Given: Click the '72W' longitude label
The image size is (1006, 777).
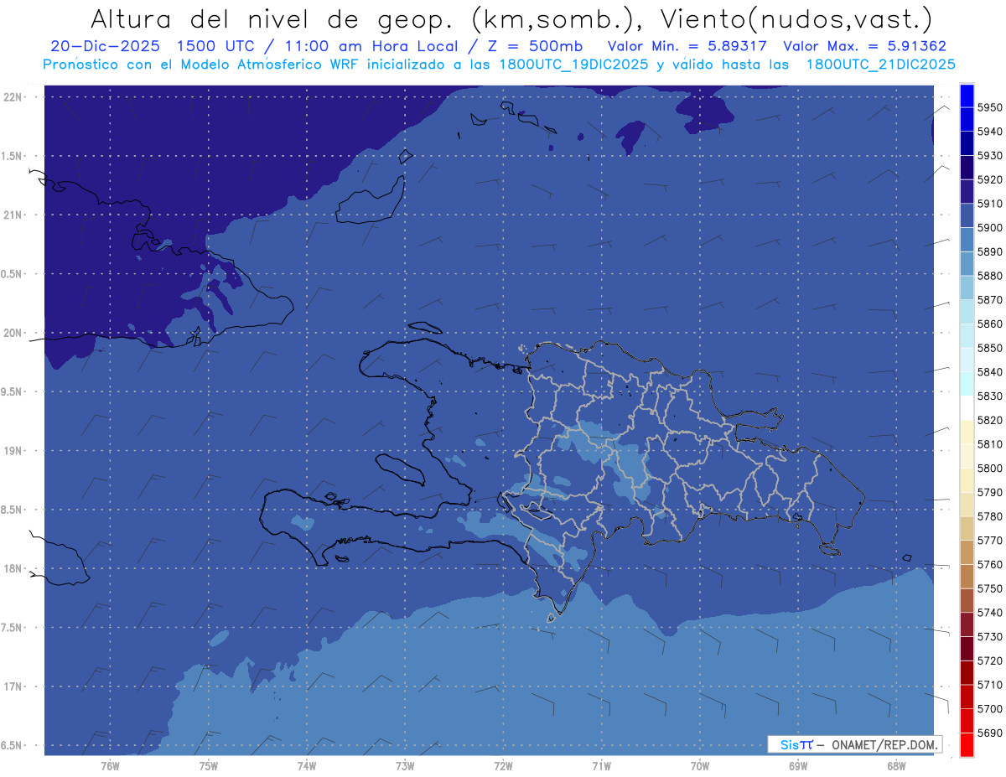Looking at the screenshot, I should [x=503, y=765].
